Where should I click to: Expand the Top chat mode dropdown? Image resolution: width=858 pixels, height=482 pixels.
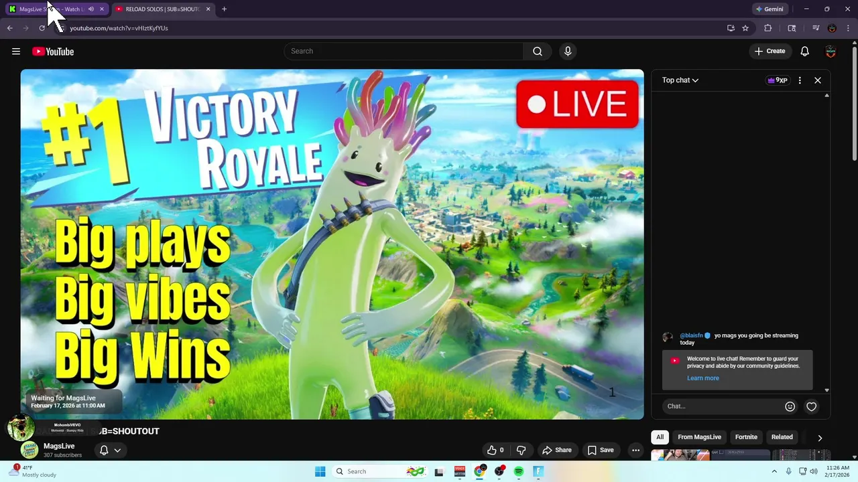(680, 80)
